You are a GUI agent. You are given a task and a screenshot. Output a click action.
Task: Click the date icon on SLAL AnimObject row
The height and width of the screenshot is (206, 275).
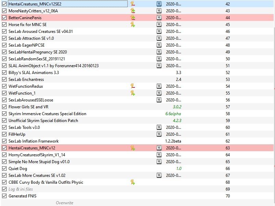point(159,65)
